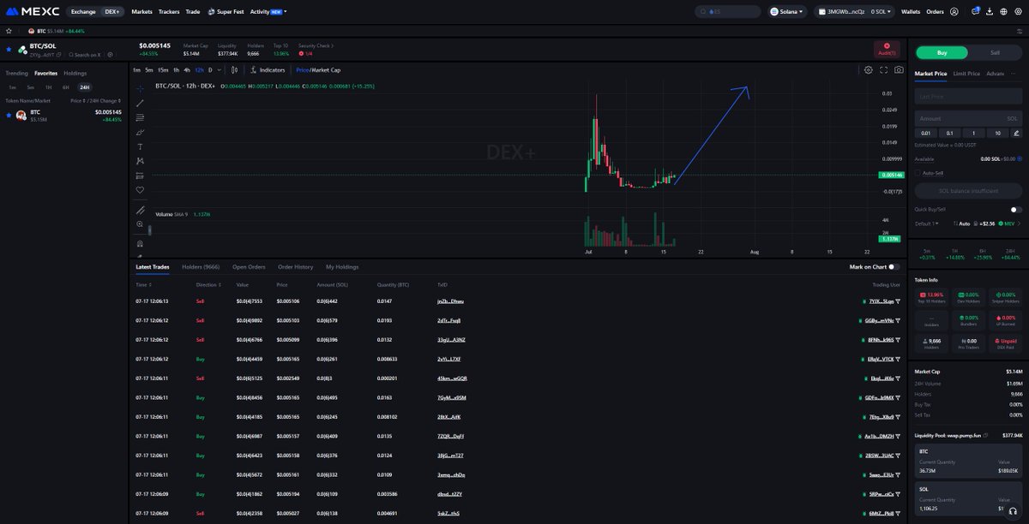
Task: Sort trades by Time column
Action: [x=143, y=285]
